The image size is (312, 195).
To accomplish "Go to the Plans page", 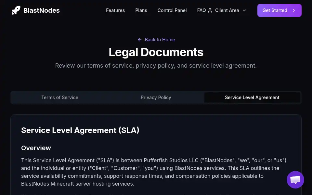I will [141, 10].
